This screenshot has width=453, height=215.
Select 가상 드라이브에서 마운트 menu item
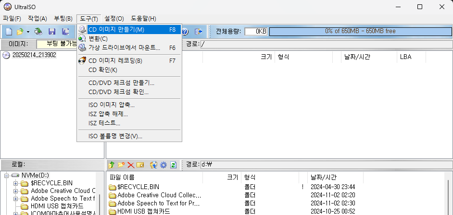click(124, 48)
